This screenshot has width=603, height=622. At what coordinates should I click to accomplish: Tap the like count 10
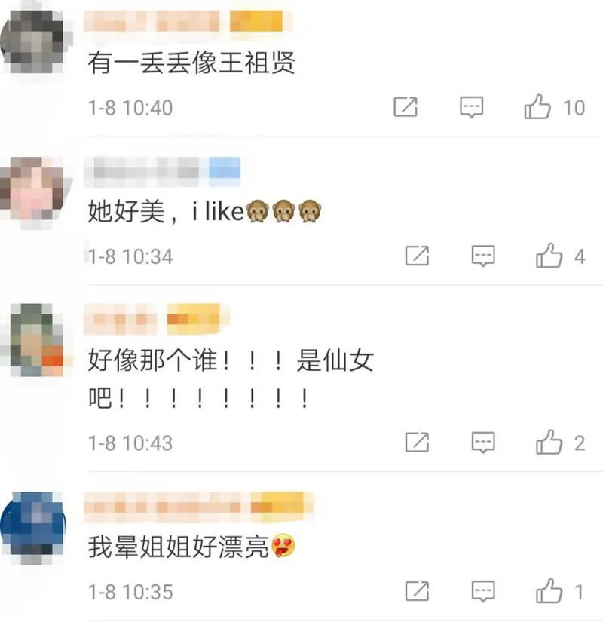574,108
